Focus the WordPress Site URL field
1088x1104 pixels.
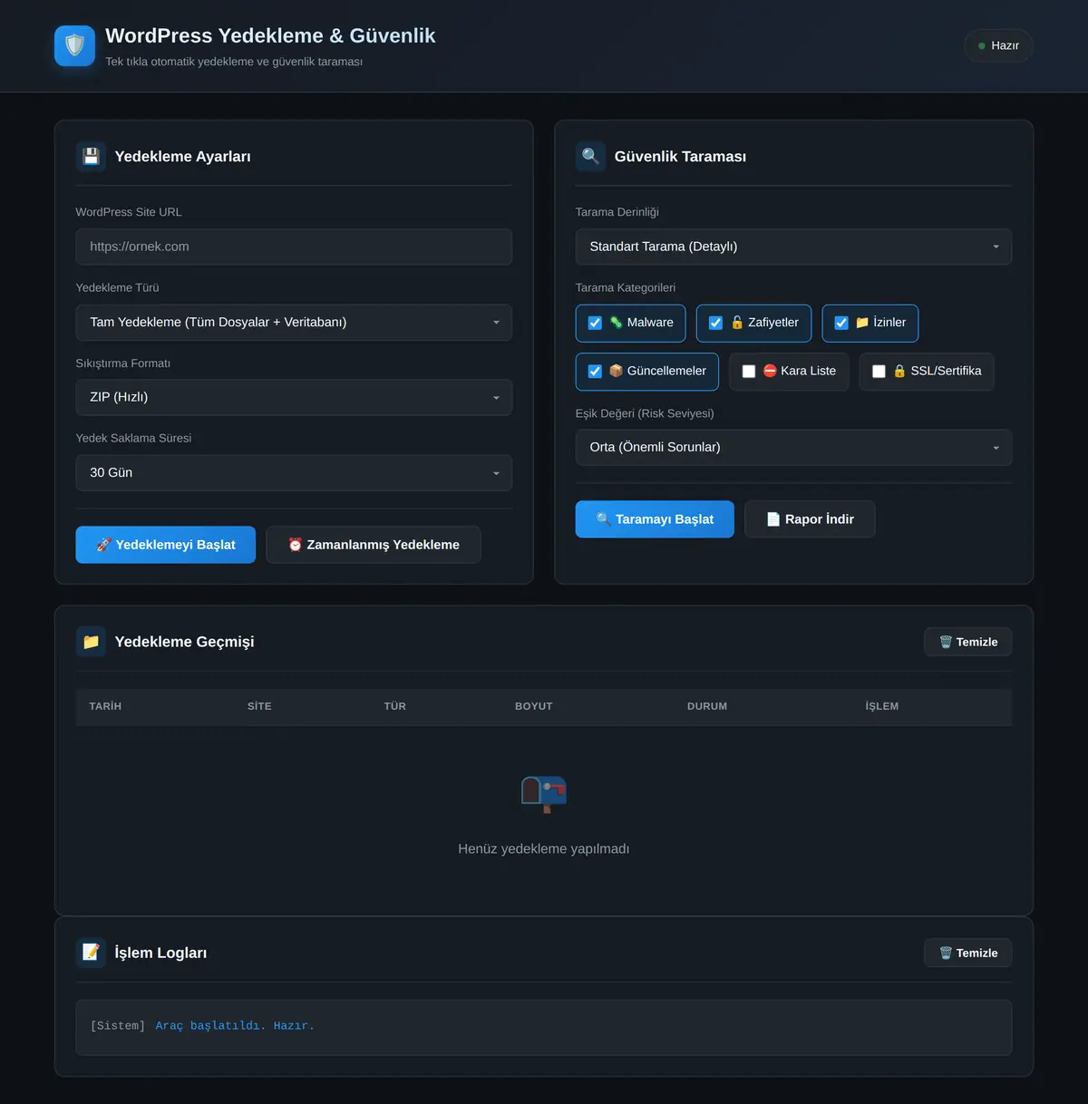(x=294, y=247)
